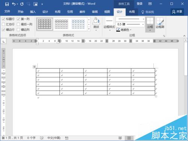This screenshot has height=141, width=188.
Task: Click the Save icon in quick access toolbar
Action: pyautogui.click(x=7, y=4)
